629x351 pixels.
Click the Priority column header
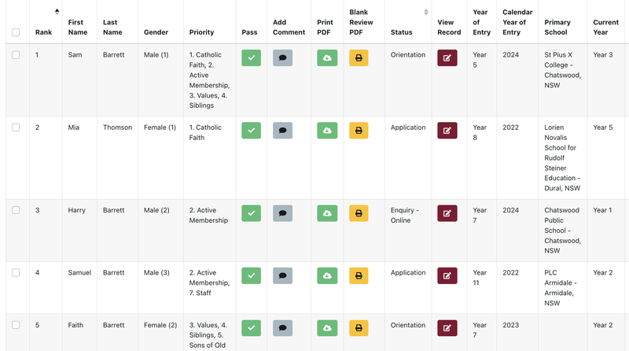pos(202,32)
